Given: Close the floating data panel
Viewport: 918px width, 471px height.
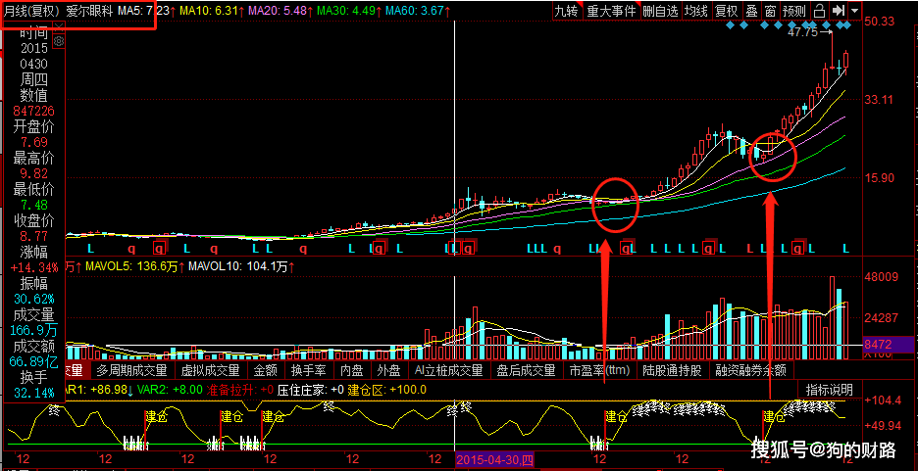Looking at the screenshot, I should [x=59, y=26].
